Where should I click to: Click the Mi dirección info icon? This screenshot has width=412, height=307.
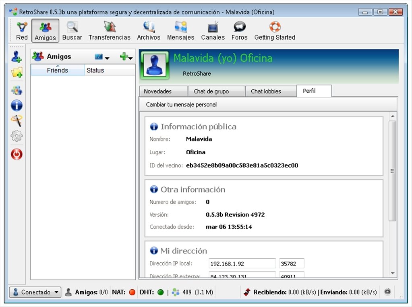coord(154,251)
